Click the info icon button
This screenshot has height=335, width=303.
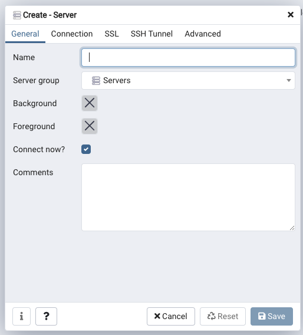21,316
